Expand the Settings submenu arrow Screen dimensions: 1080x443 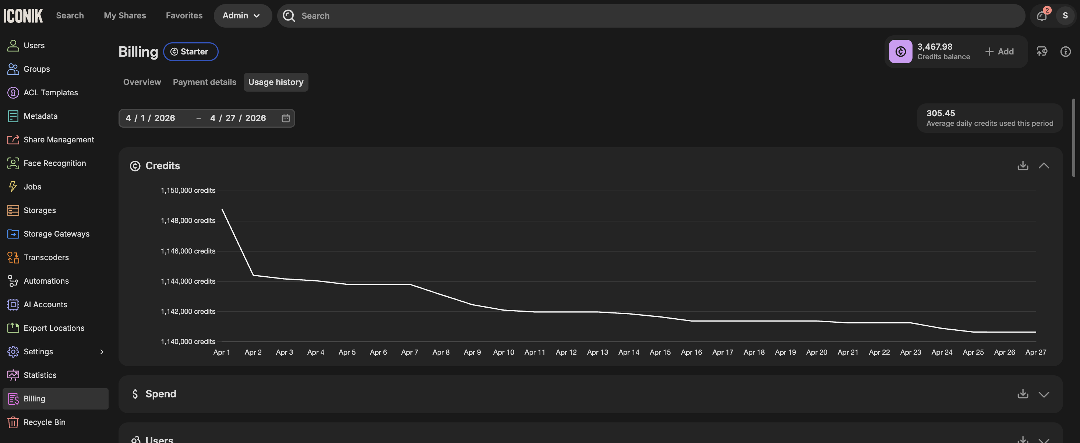click(x=102, y=352)
